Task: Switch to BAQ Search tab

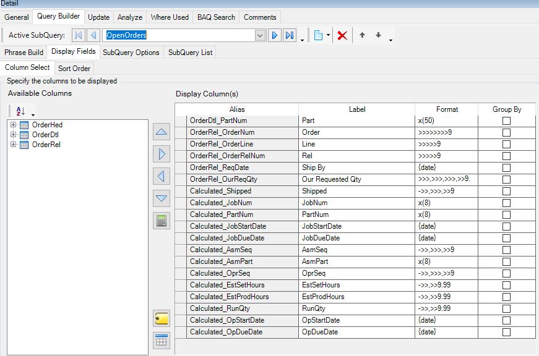Action: pos(216,17)
